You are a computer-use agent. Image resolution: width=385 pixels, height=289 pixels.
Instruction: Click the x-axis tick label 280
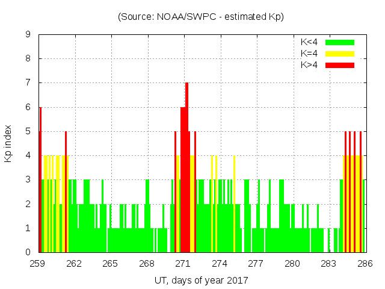point(292,264)
